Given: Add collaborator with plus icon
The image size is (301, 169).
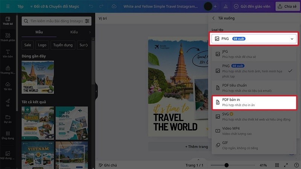Looking at the screenshot, I should coord(215,6).
